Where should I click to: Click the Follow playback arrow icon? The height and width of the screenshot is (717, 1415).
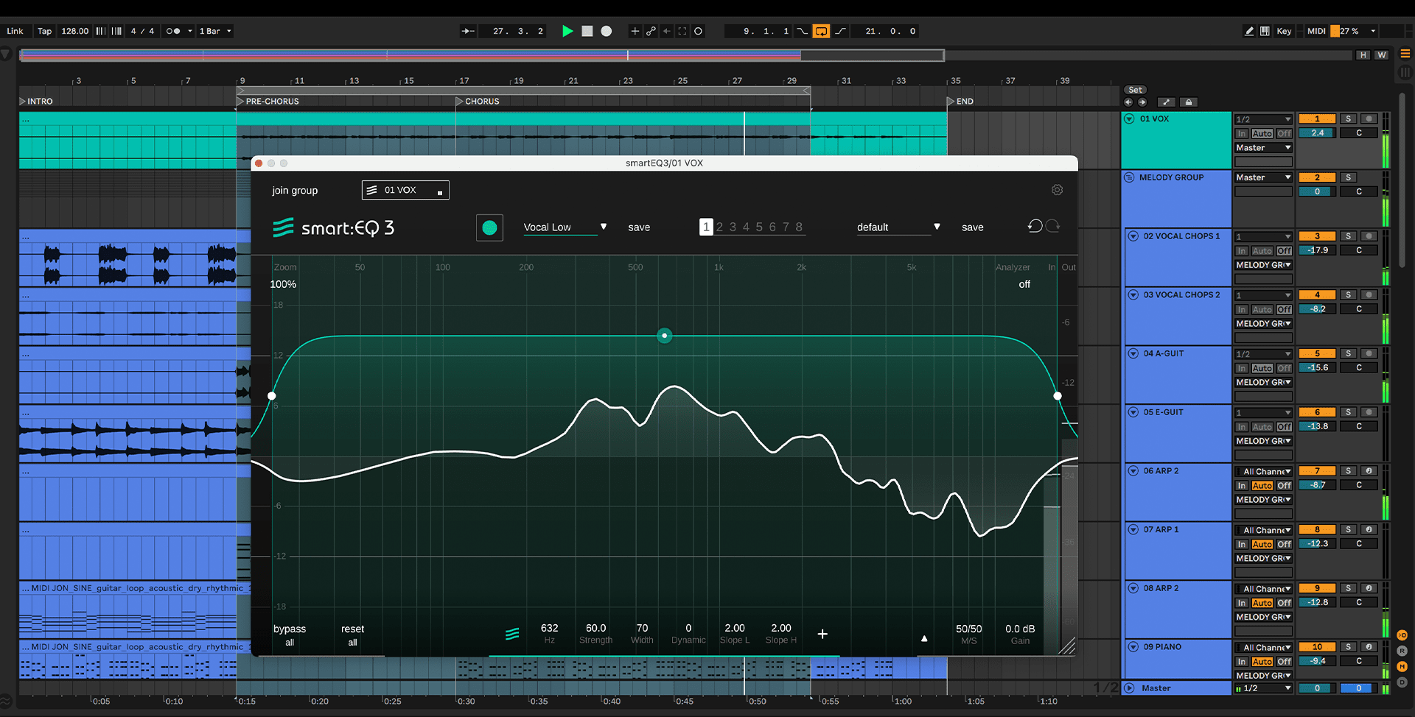(x=468, y=31)
